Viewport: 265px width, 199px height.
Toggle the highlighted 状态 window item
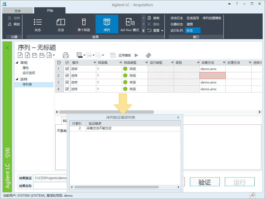[193, 31]
